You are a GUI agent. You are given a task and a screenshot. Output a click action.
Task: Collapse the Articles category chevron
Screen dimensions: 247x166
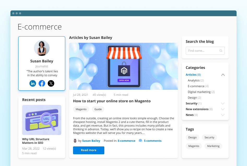223,75
